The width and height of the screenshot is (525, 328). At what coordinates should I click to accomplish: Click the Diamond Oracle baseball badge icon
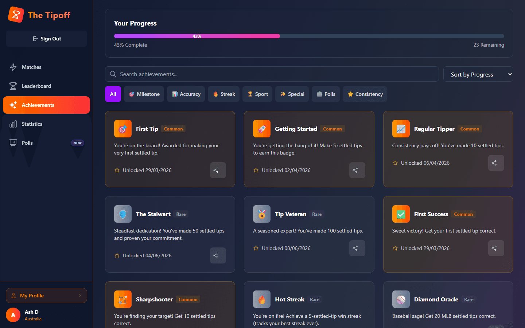tap(401, 299)
